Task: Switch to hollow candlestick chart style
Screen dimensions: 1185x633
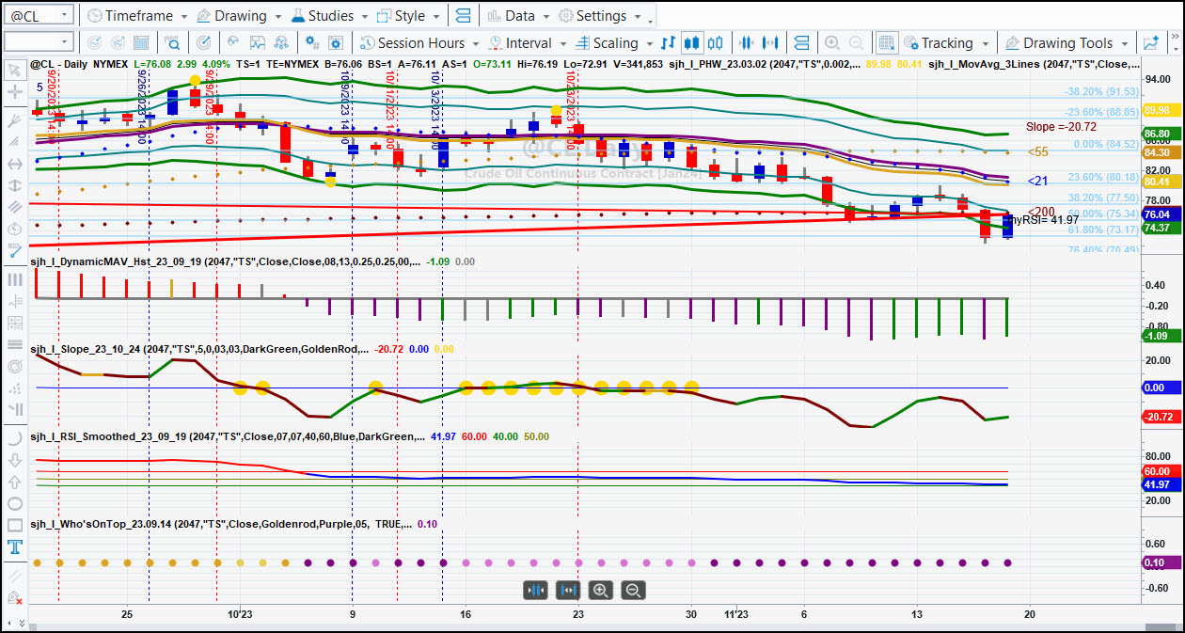Action: click(x=715, y=43)
